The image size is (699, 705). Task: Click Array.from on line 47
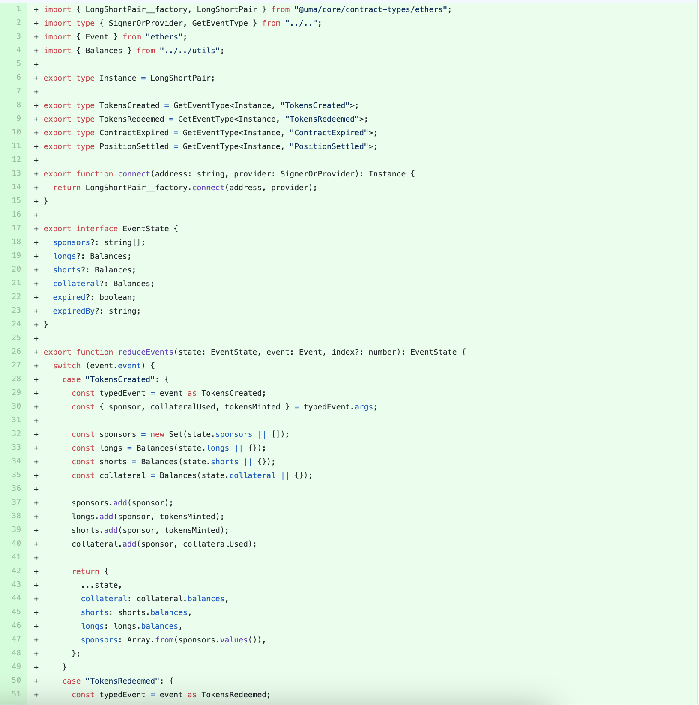(150, 640)
